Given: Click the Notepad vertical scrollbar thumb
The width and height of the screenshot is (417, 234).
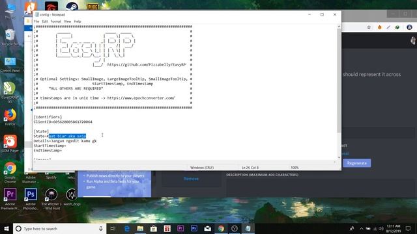Looking at the screenshot, I should point(339,81).
